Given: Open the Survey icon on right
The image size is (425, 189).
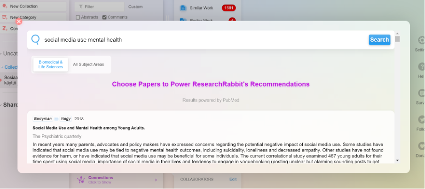Looking at the screenshot, I should point(422,93).
